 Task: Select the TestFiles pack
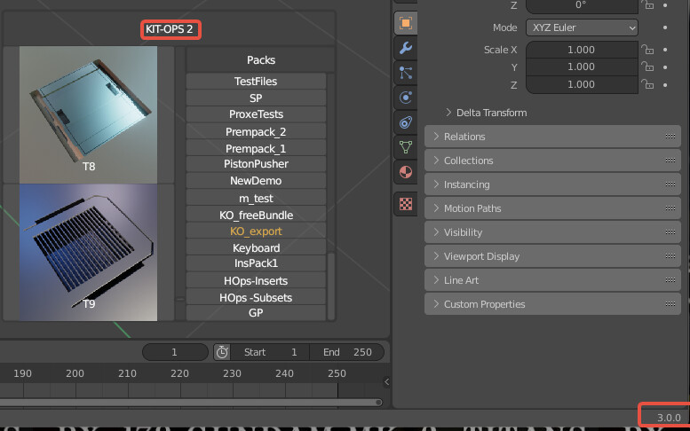point(256,82)
